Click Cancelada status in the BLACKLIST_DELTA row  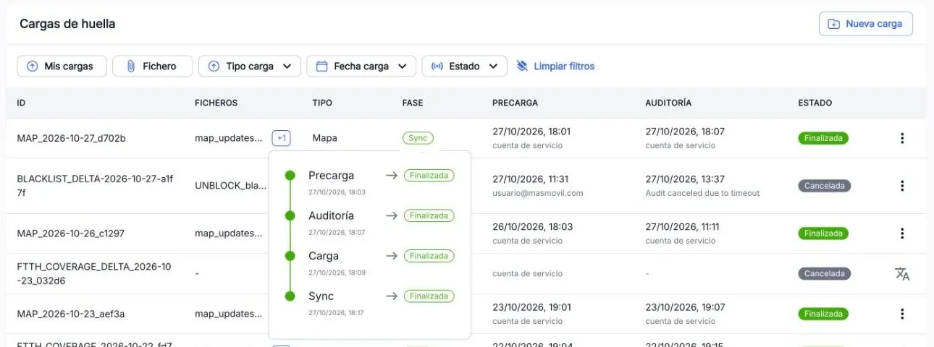point(824,186)
